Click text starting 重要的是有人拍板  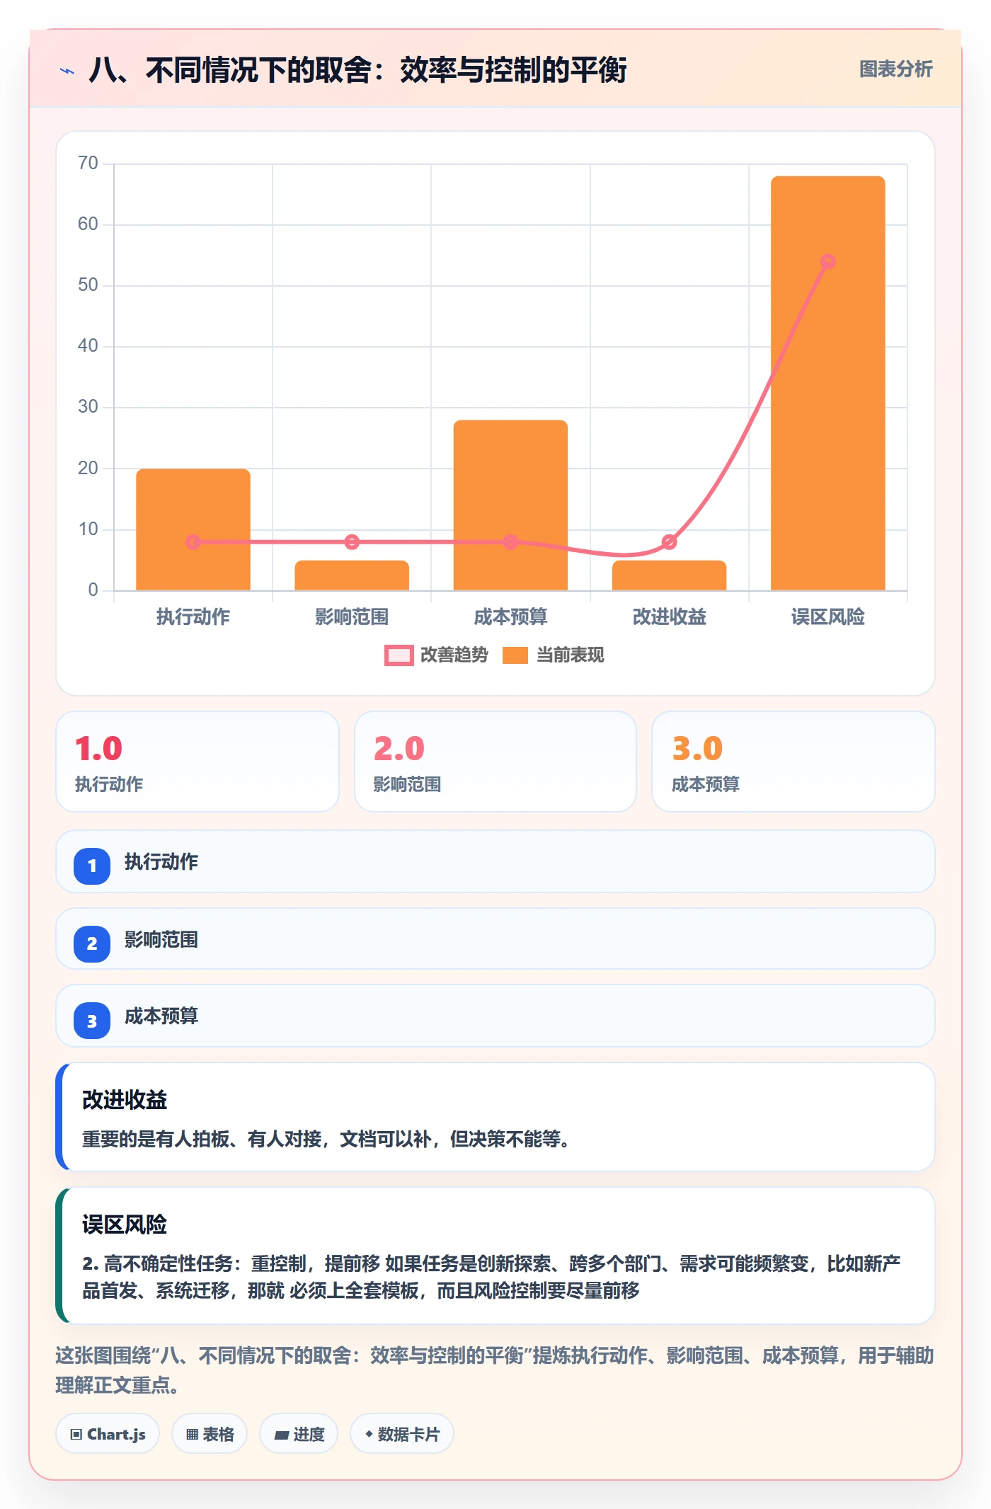[326, 1139]
